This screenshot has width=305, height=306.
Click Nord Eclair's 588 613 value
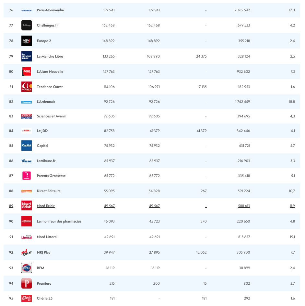(x=244, y=206)
